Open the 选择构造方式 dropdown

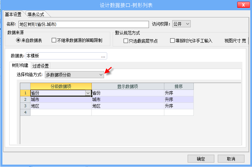[74, 75]
